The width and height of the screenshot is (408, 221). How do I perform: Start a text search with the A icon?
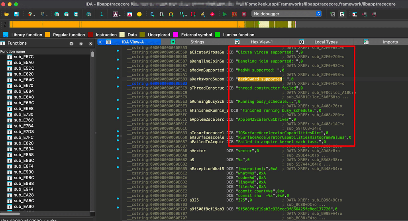click(x=115, y=14)
